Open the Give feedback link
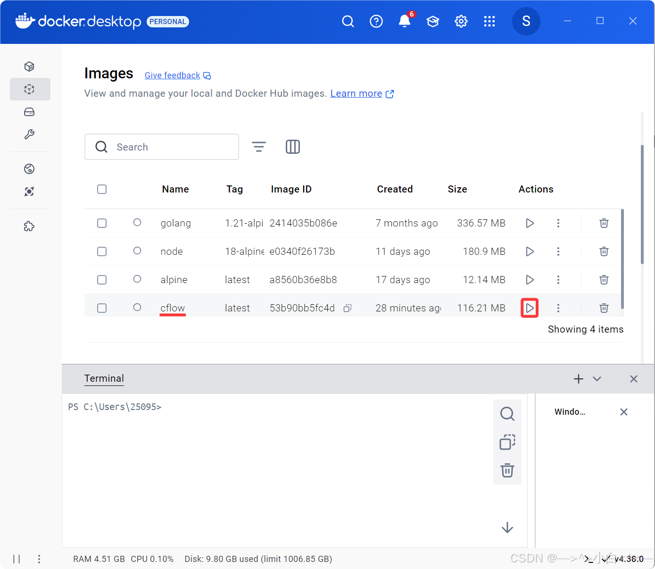Screen dimensions: 655x569 point(172,75)
